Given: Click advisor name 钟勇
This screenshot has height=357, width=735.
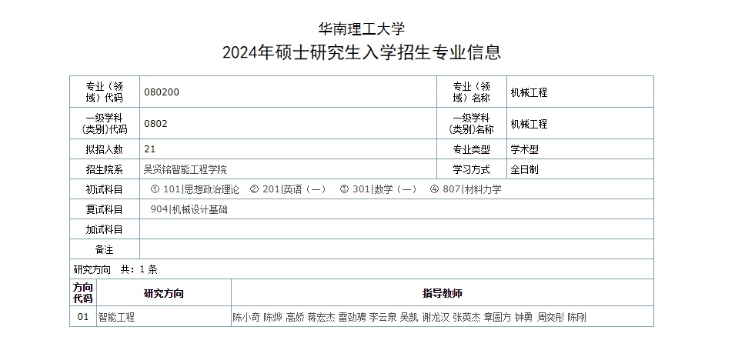Looking at the screenshot, I should click(524, 317).
